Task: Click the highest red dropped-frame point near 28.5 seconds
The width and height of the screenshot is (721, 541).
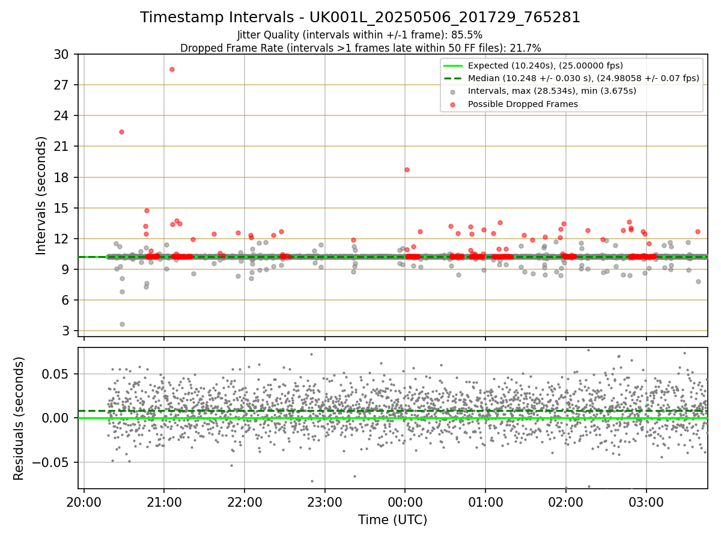Action: click(x=172, y=69)
